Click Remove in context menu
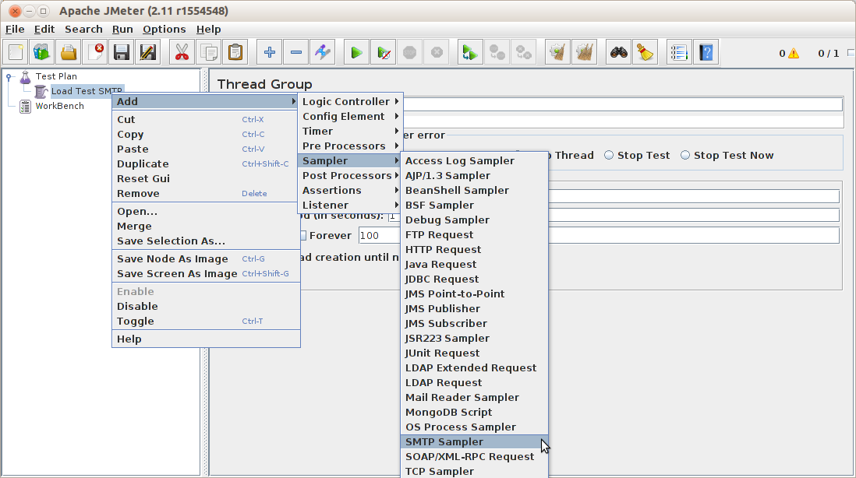The width and height of the screenshot is (856, 478). (x=206, y=193)
